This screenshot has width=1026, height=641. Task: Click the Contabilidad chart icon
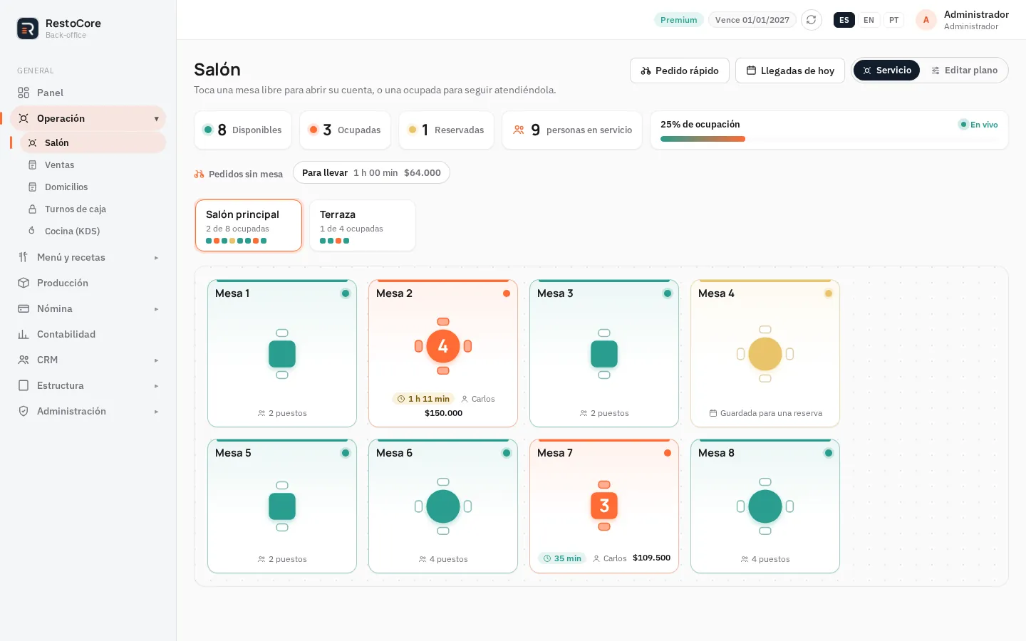(24, 334)
